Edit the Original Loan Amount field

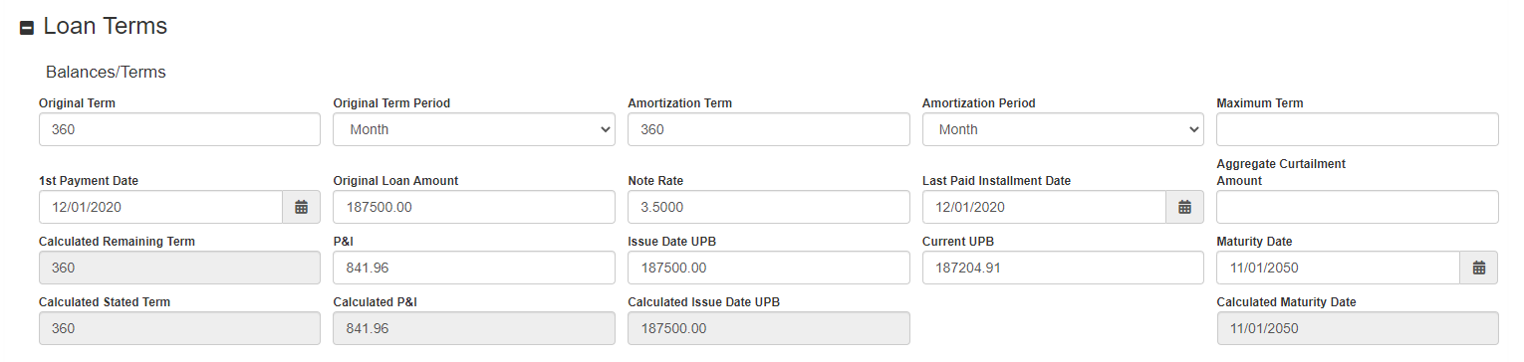[474, 207]
